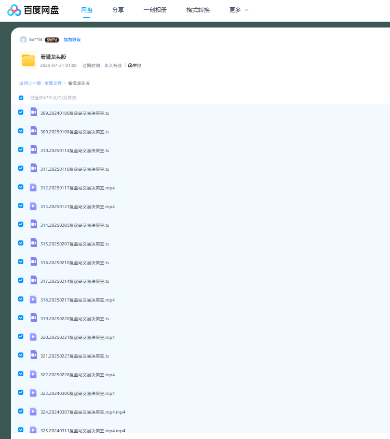Uncheck the checkbox for 318.20250217 file
The width and height of the screenshot is (390, 439).
(21, 299)
